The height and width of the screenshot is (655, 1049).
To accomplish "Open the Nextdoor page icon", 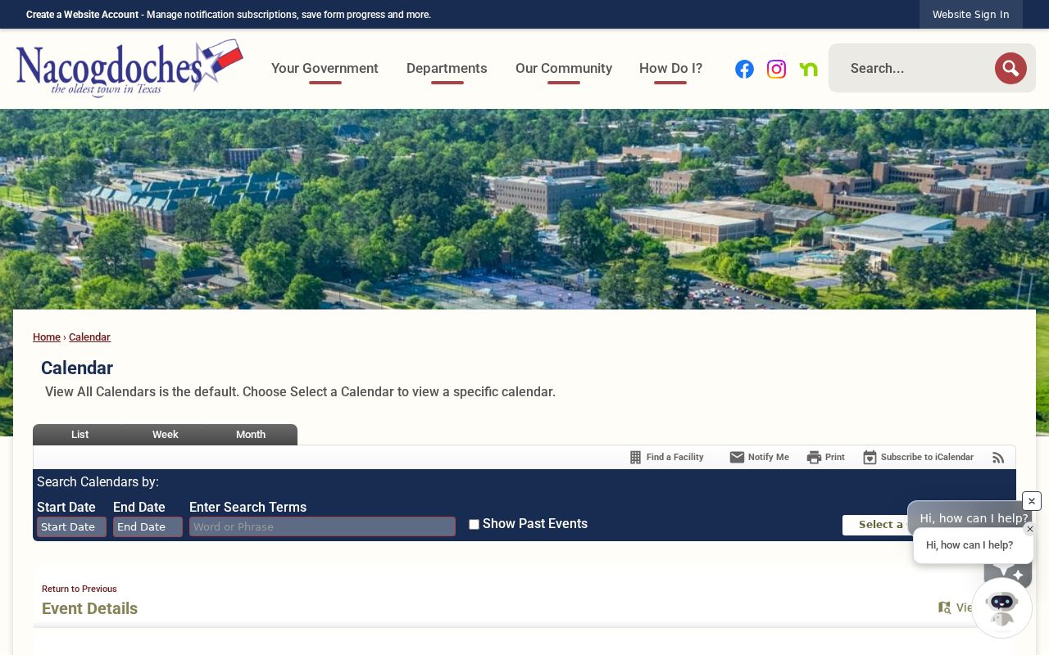I will pyautogui.click(x=809, y=69).
